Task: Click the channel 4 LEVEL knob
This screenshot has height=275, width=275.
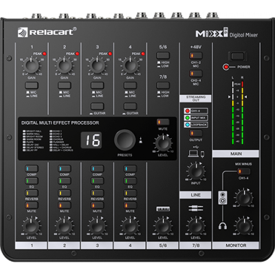Action: (x=130, y=225)
